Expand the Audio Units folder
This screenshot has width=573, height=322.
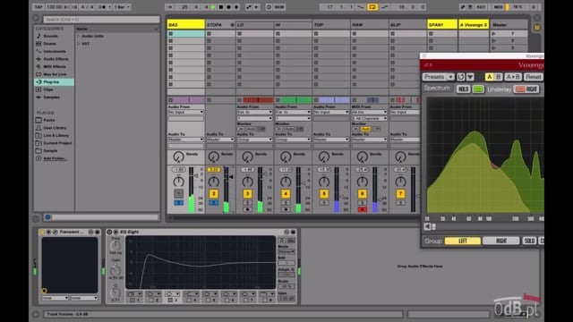click(79, 36)
